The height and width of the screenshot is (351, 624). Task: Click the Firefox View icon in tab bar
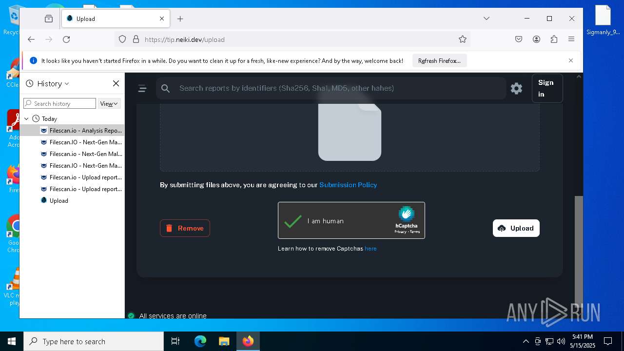tap(49, 19)
